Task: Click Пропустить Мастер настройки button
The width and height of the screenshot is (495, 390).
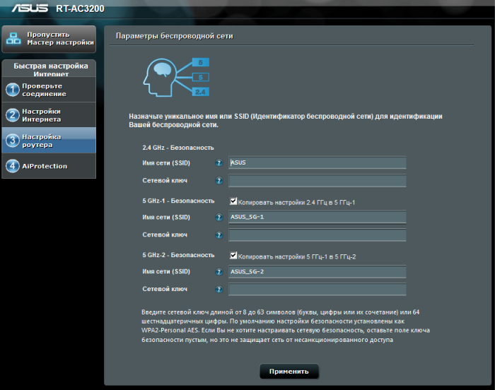Action: tap(49, 39)
